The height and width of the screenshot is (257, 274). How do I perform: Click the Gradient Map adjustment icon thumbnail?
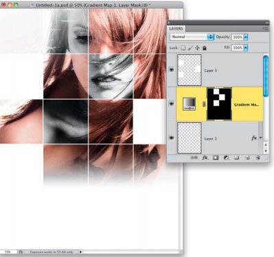coord(190,104)
